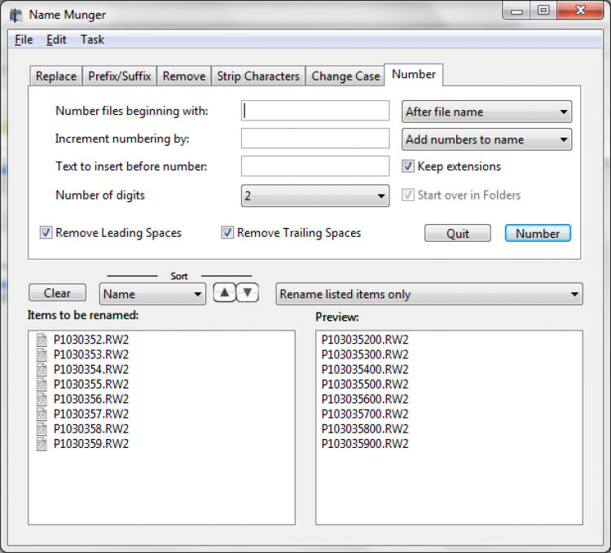Toggle the Start over in Folders checkbox
Viewport: 611px width, 553px height.
[407, 195]
